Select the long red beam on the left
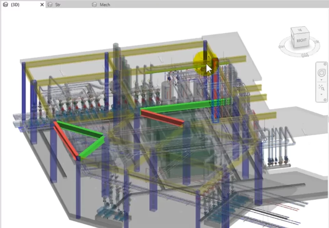 (65, 140)
